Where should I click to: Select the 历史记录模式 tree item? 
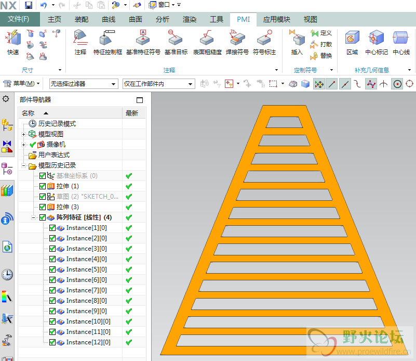[57, 124]
